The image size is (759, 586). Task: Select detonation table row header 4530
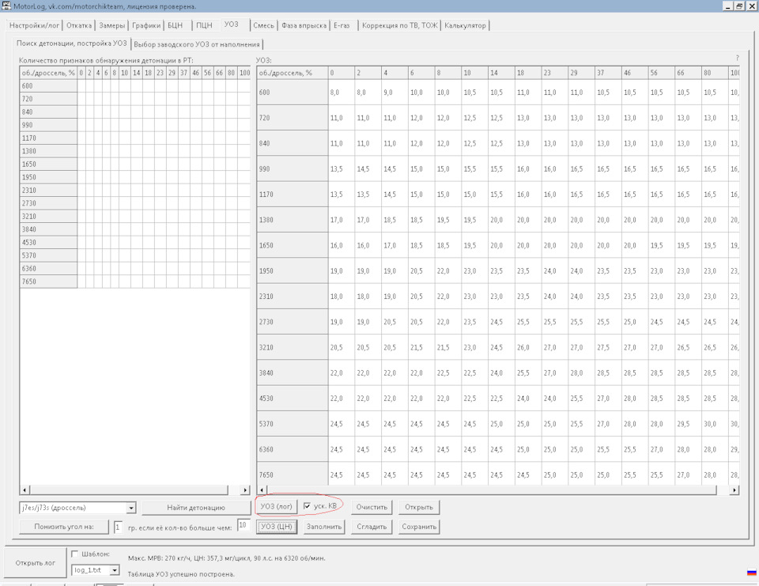[x=48, y=242]
